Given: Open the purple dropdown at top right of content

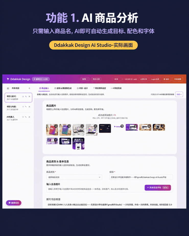Looking at the screenshot, I should pyautogui.click(x=179, y=94).
